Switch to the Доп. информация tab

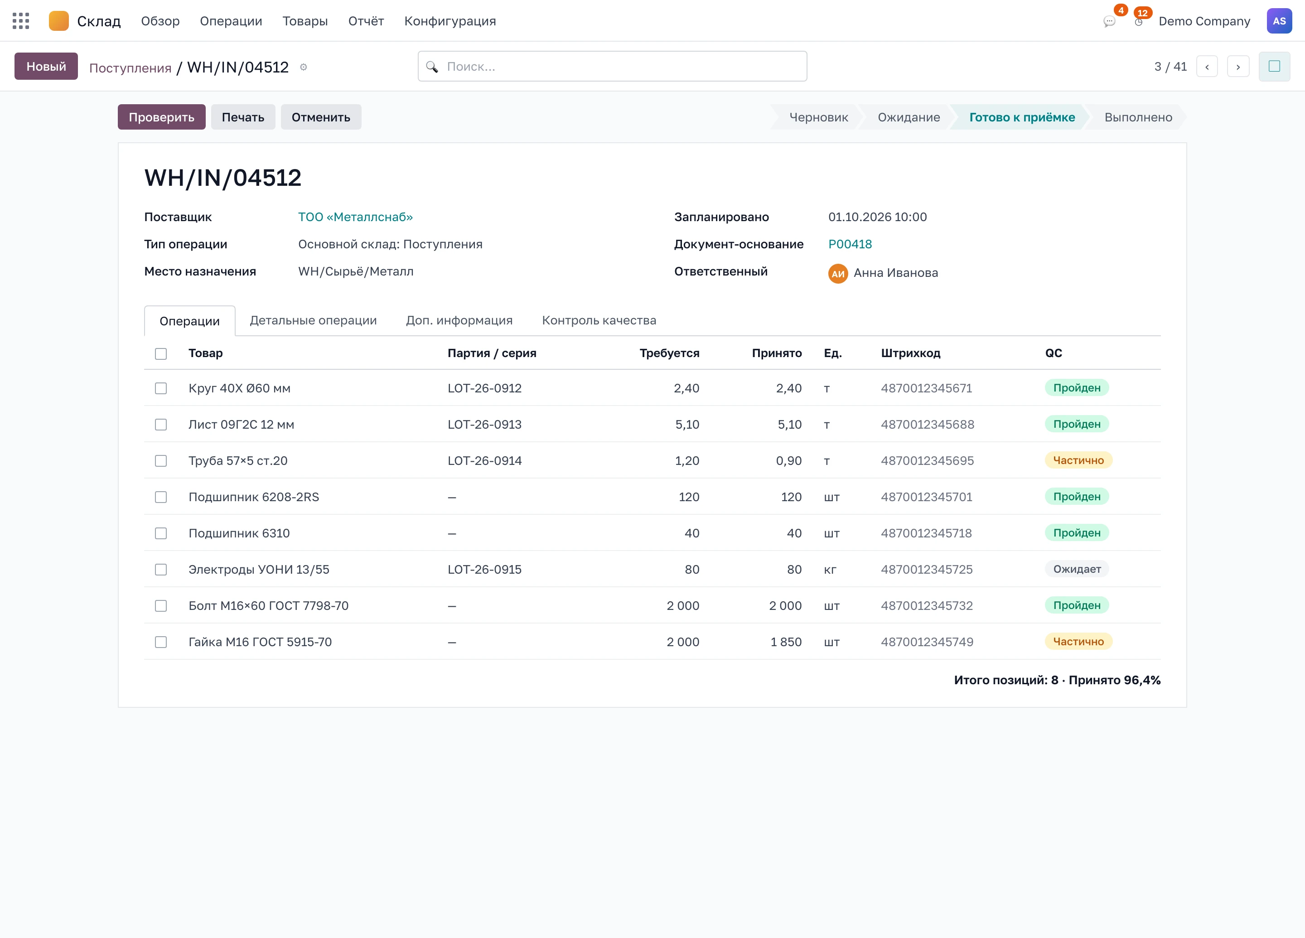point(459,320)
